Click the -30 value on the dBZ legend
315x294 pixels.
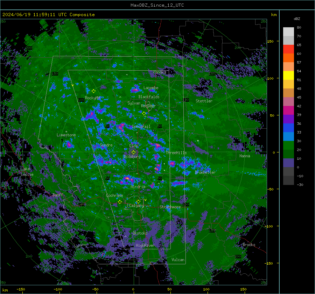point(300,185)
